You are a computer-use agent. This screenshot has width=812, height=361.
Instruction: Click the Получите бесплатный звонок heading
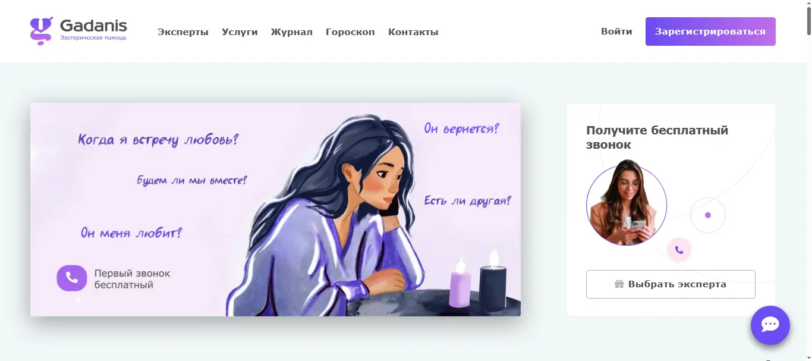(657, 137)
